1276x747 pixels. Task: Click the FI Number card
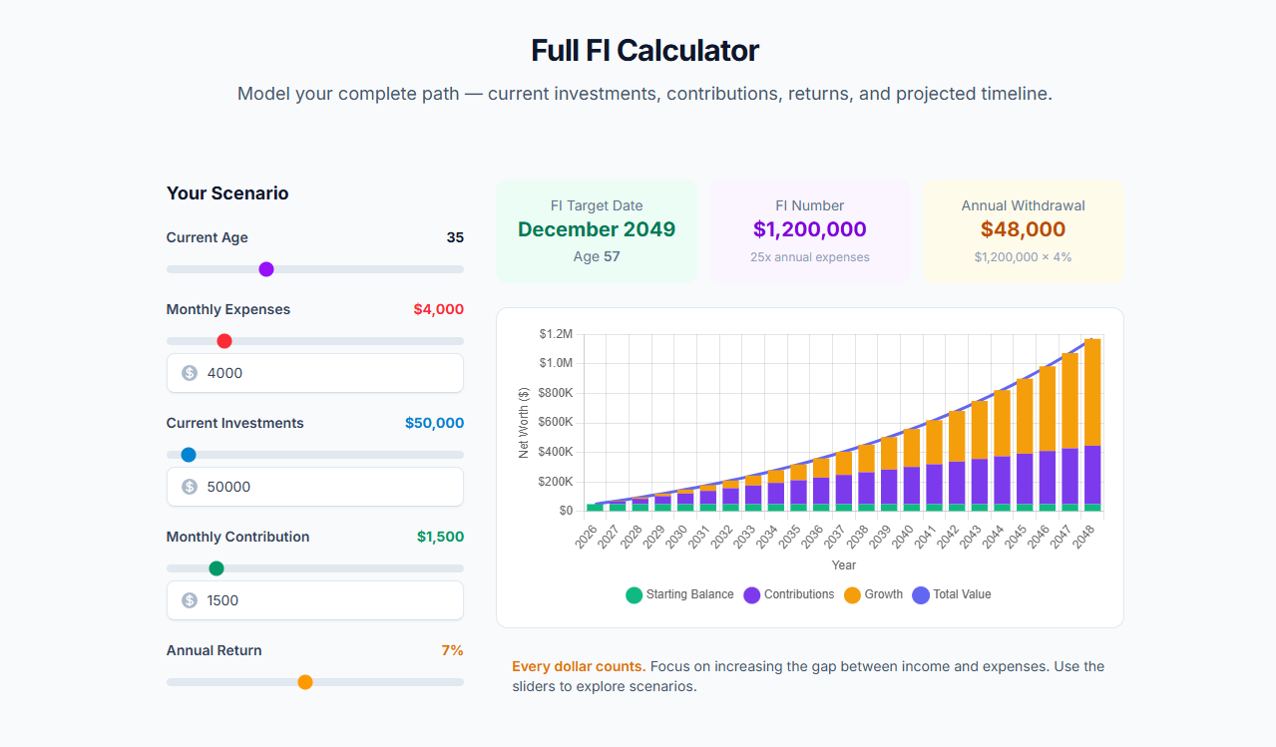810,230
